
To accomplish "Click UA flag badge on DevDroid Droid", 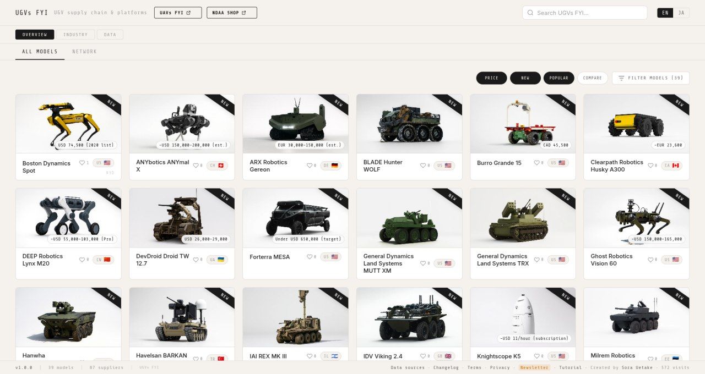I will point(217,260).
